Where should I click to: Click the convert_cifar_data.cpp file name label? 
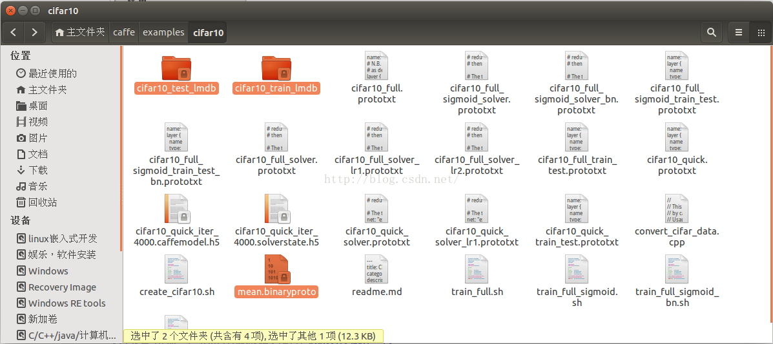(677, 237)
